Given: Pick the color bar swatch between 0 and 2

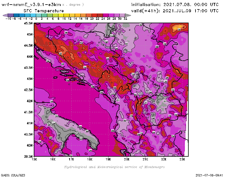Looking at the screenshot, I should 39,15.
